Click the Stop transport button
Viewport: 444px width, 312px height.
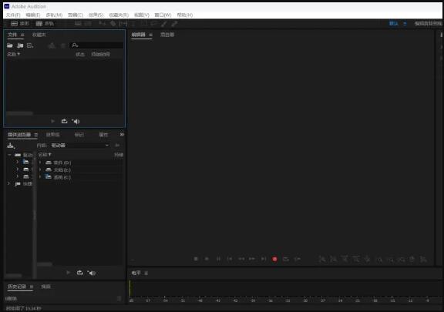[x=196, y=259]
